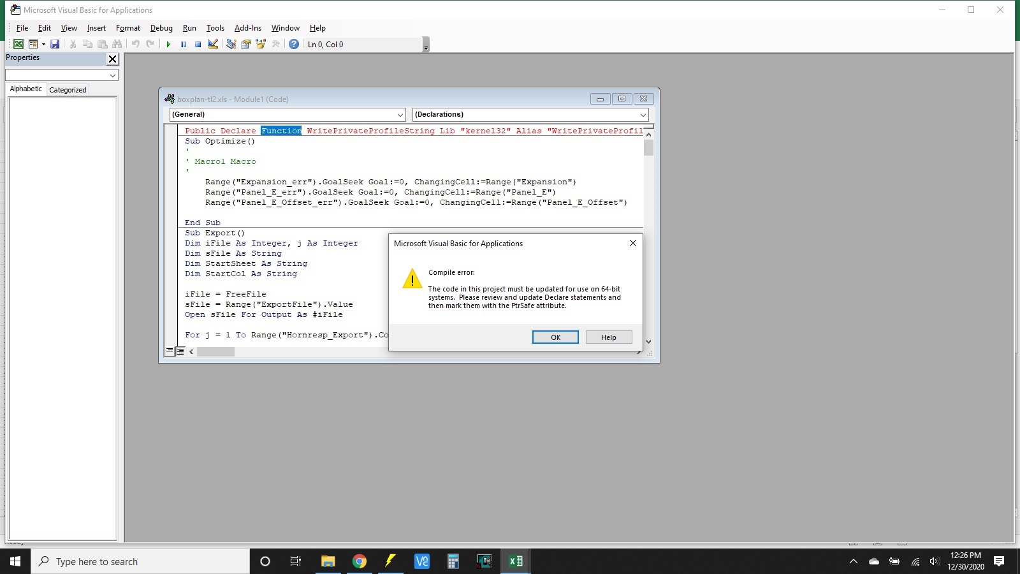Expand the Properties object dropdown
This screenshot has width=1020, height=574.
[x=113, y=75]
